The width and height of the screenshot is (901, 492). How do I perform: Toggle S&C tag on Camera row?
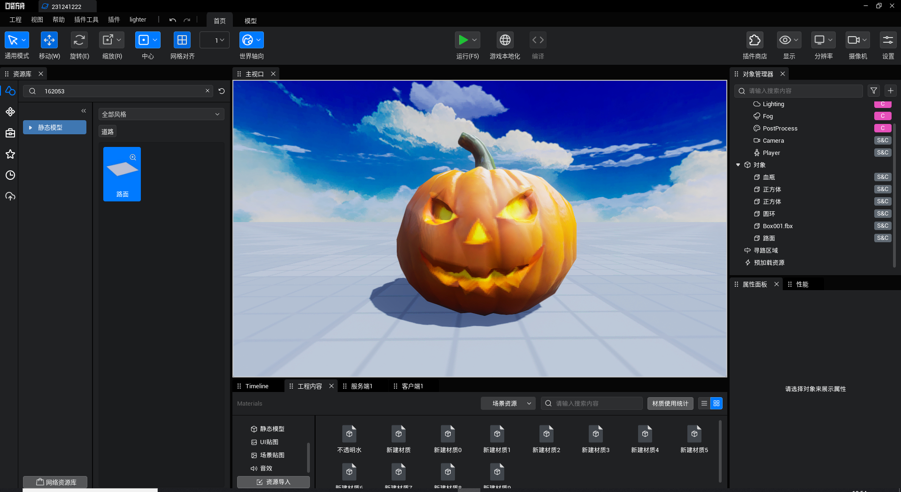(x=883, y=140)
